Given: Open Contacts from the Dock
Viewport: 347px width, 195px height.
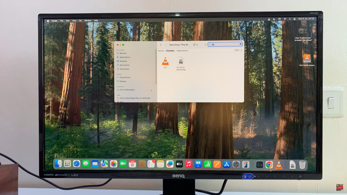Looking at the screenshot, I should (142, 164).
